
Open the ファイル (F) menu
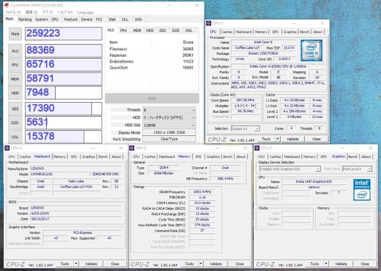tap(13, 12)
